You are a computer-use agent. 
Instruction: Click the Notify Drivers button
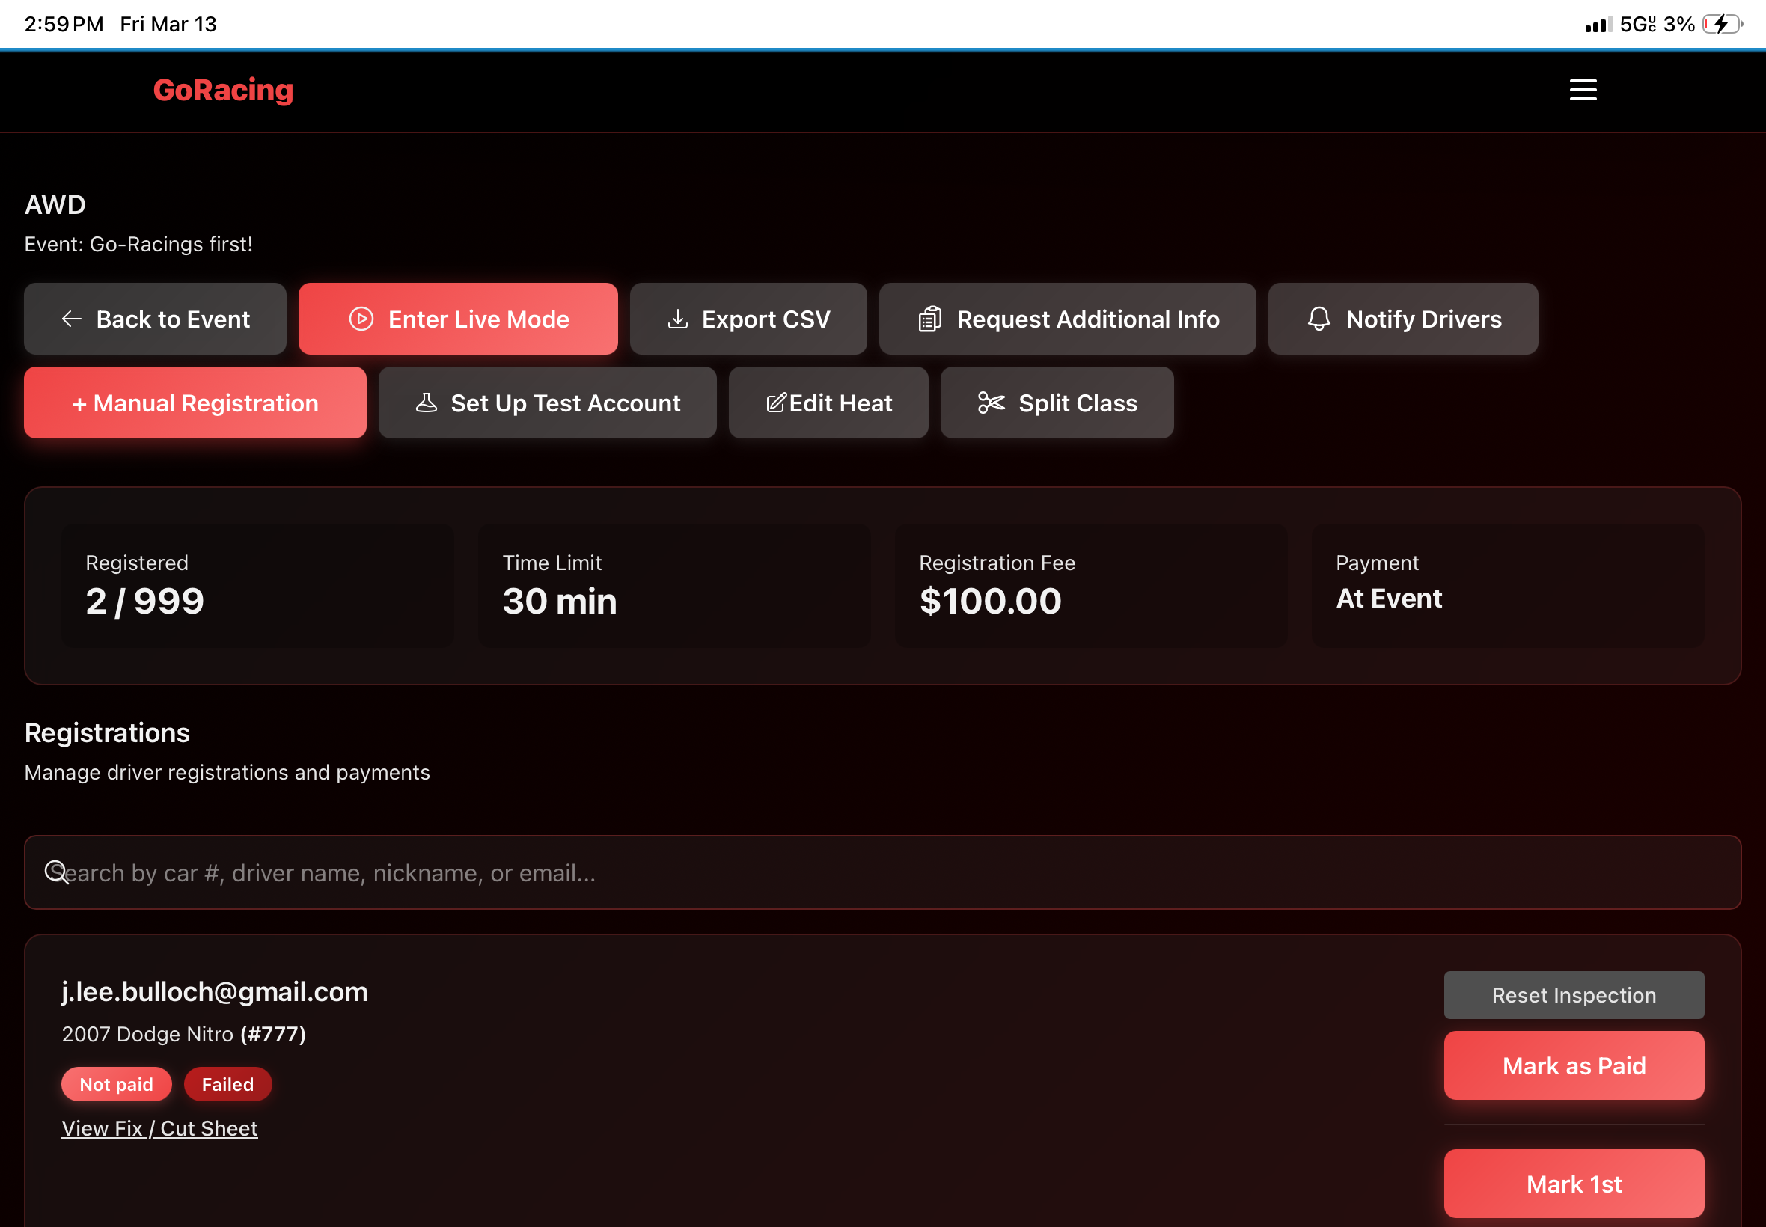[1402, 318]
